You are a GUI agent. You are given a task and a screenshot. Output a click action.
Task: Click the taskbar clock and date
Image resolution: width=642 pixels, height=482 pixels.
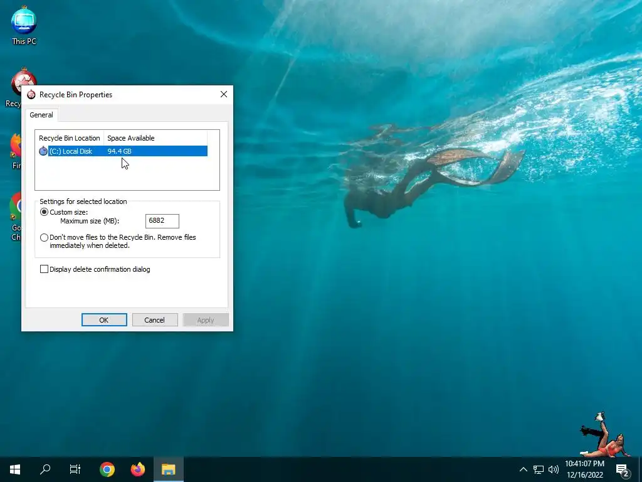585,469
